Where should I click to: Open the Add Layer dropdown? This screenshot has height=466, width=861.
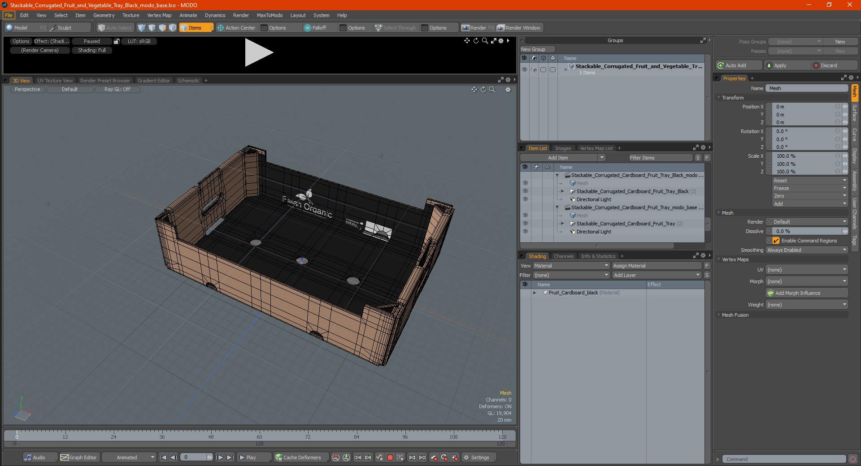[x=656, y=275]
